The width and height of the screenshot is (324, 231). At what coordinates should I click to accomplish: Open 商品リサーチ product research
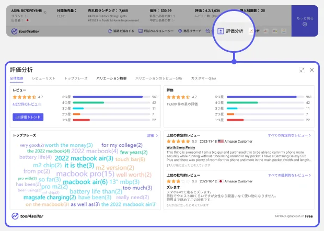(x=190, y=31)
